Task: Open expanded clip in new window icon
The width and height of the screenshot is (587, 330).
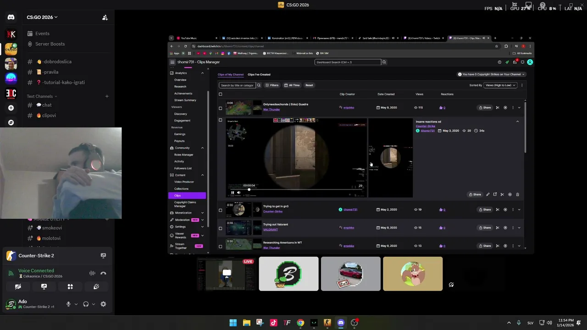Action: (x=495, y=194)
